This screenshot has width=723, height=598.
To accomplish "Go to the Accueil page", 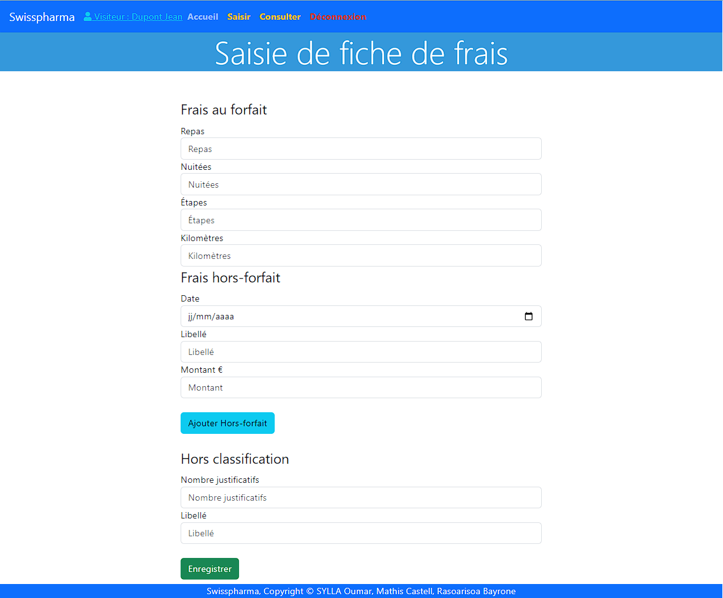I will [203, 17].
